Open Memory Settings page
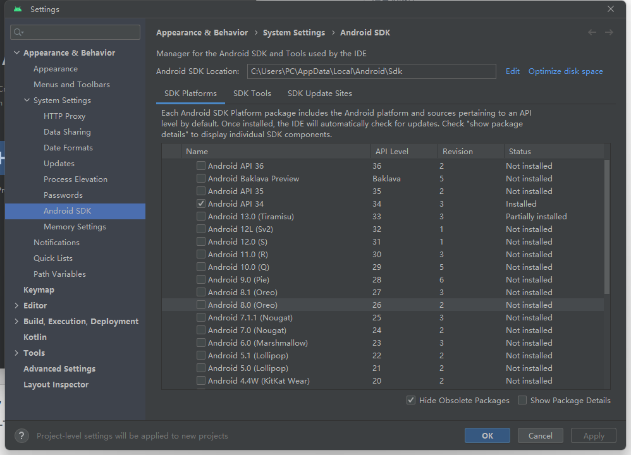The width and height of the screenshot is (631, 455). click(x=75, y=226)
